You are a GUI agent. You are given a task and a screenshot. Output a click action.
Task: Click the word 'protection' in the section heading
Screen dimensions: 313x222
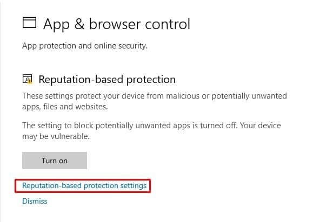pyautogui.click(x=151, y=80)
